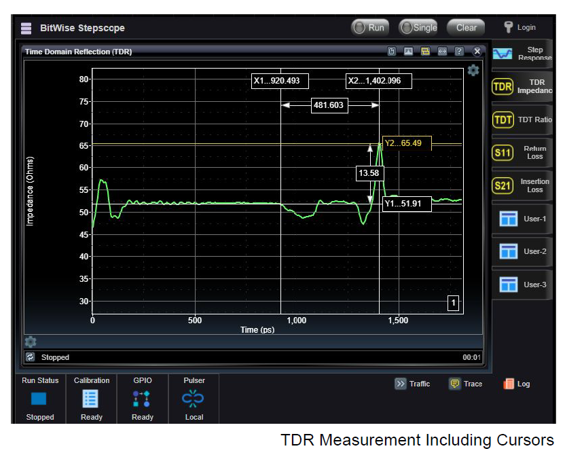This screenshot has width=565, height=455.
Task: Click the Y2 cursor label 65.49
Action: (x=407, y=143)
